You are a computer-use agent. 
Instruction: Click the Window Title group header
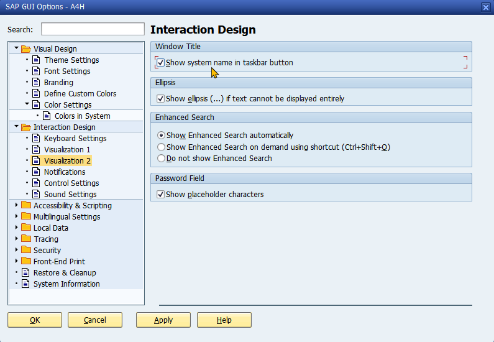click(x=311, y=47)
